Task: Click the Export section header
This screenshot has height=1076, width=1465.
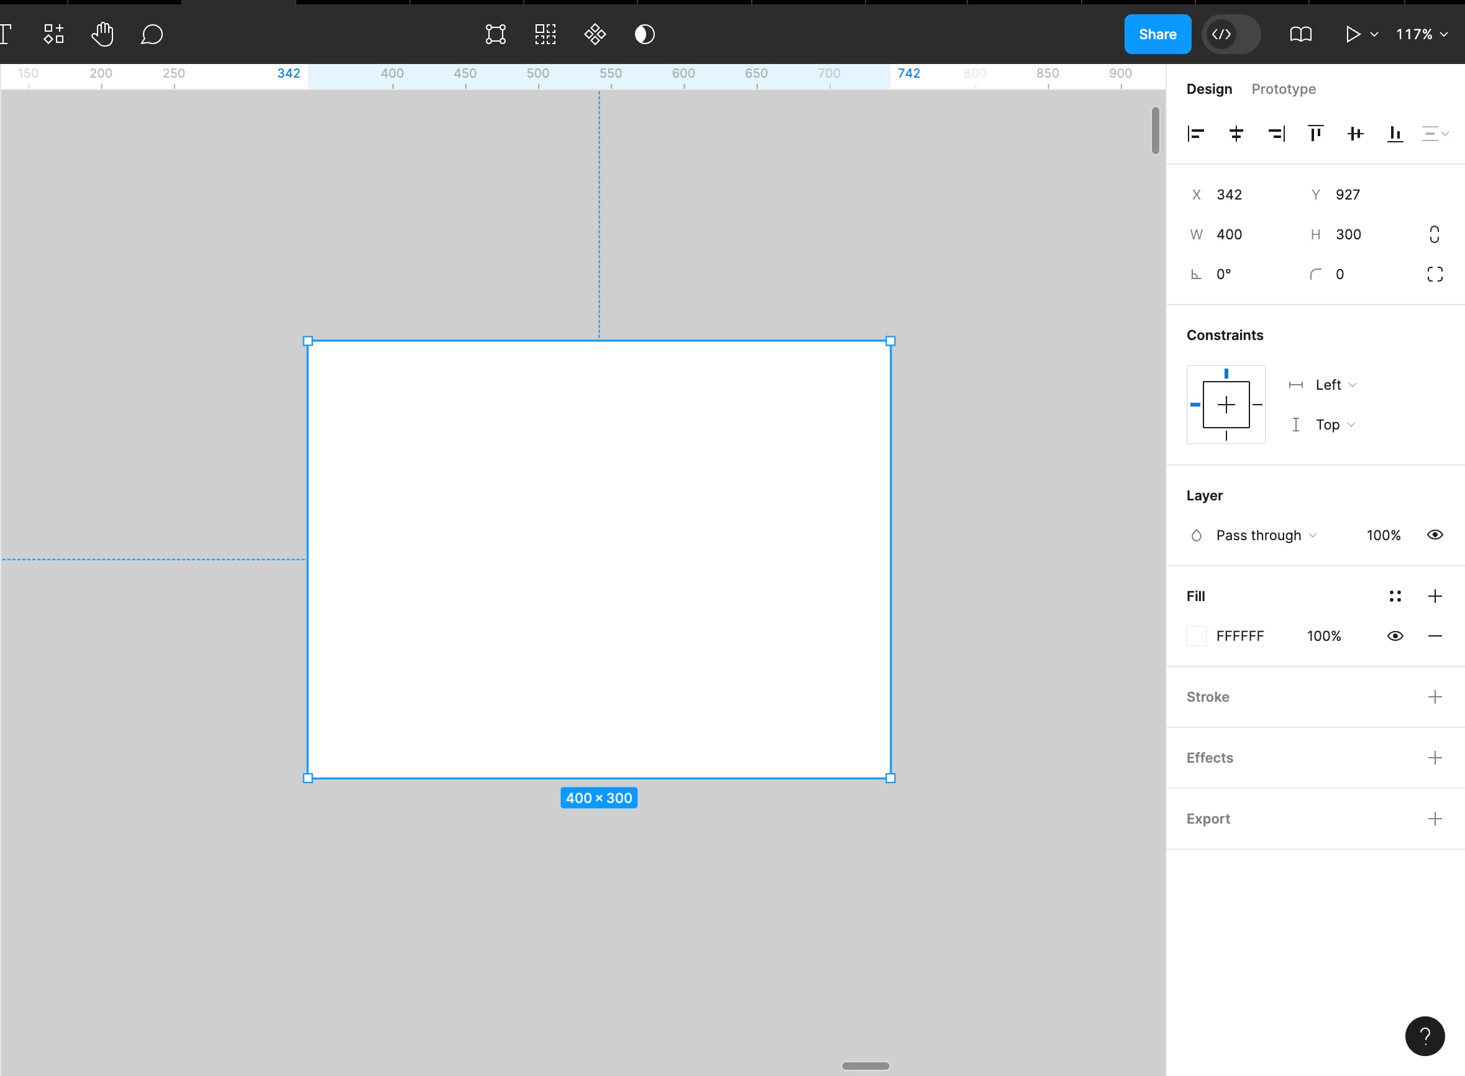Action: click(1208, 819)
